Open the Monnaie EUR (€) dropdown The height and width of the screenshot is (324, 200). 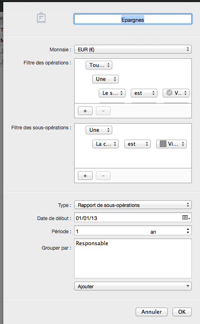(133, 49)
